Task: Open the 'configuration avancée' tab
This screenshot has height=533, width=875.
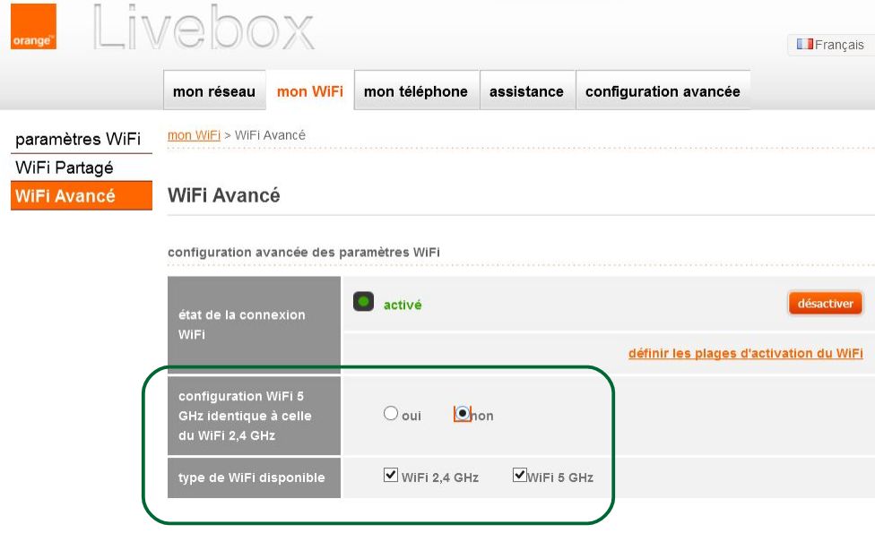Action: tap(663, 90)
